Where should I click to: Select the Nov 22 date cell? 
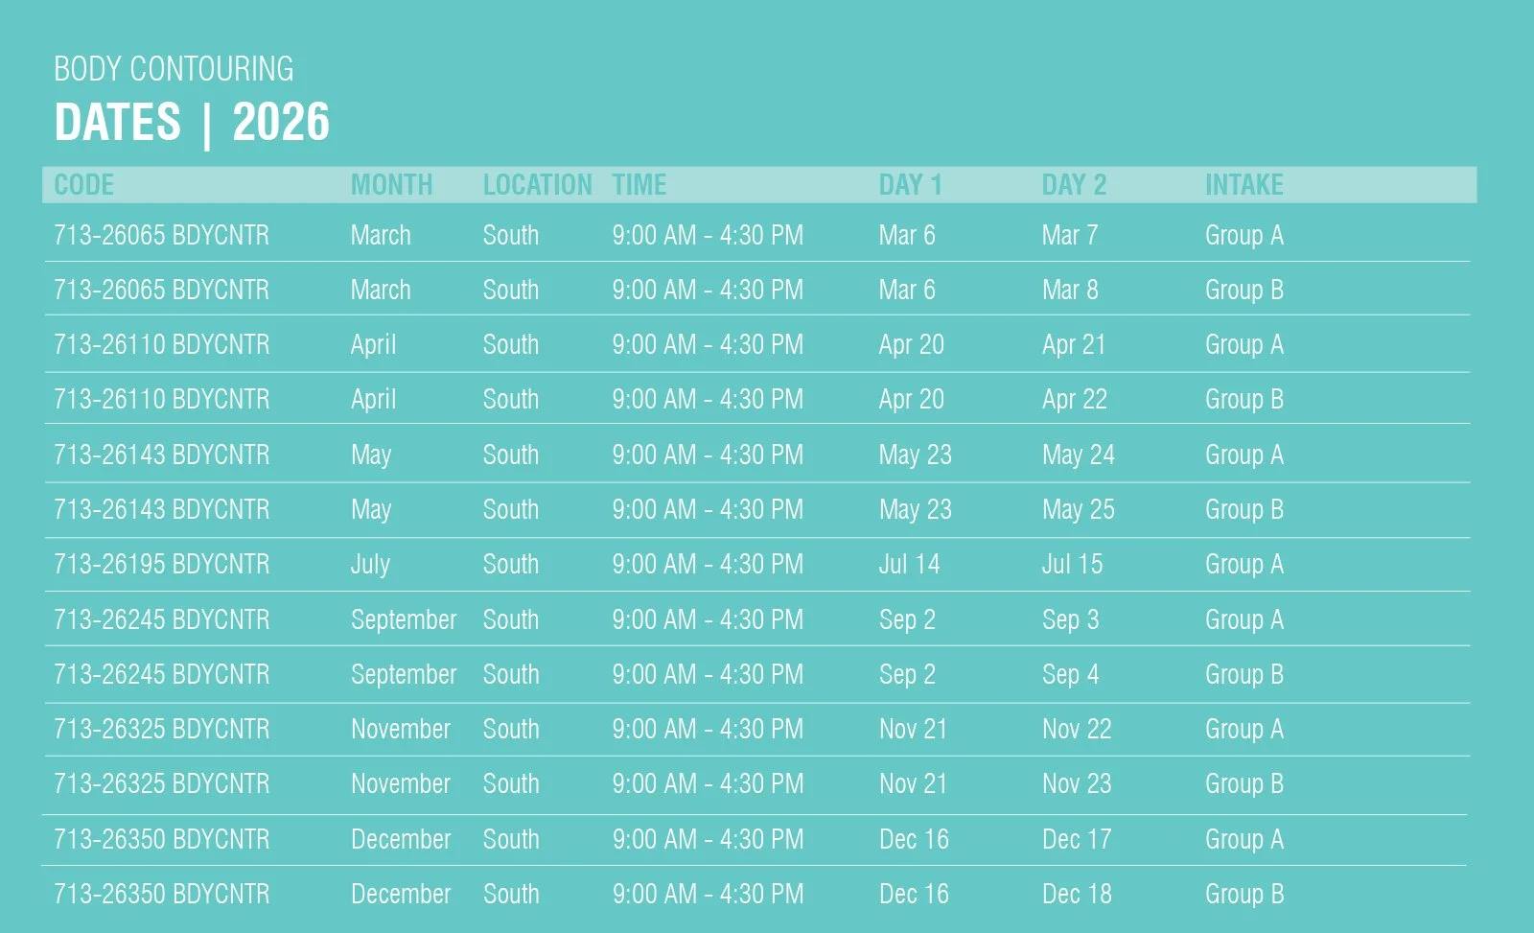click(x=1076, y=729)
